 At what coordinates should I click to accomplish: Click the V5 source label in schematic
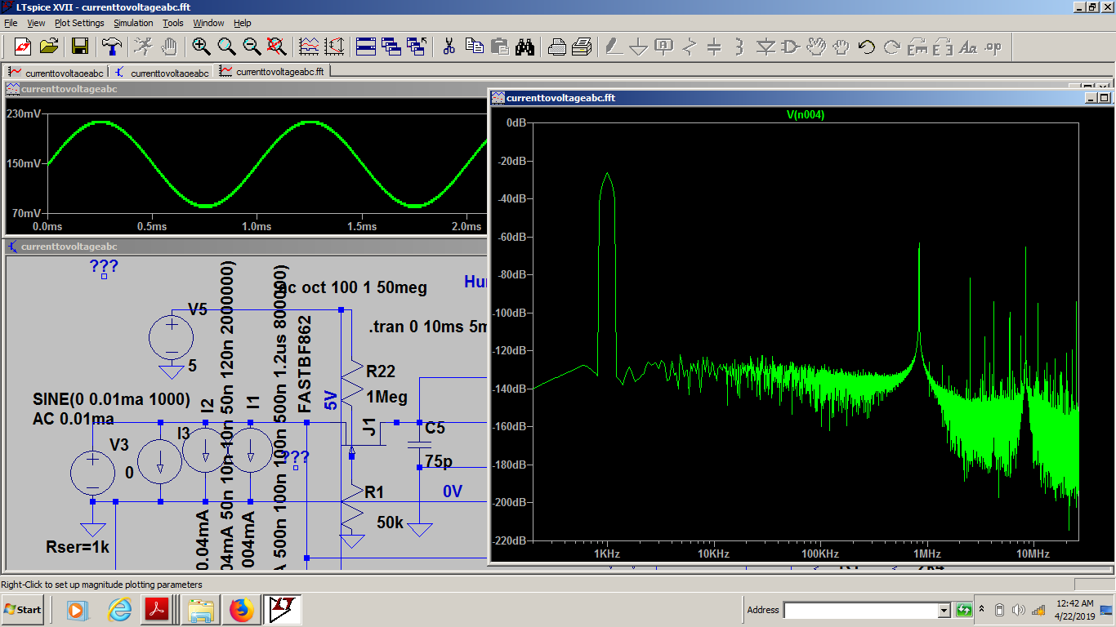pyautogui.click(x=199, y=309)
